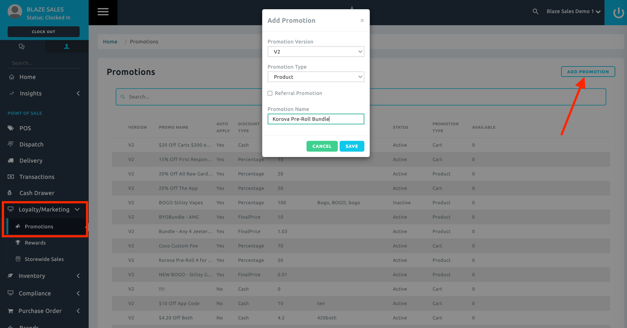This screenshot has height=328, width=627.
Task: Open the Dispatch section icon
Action: [x=11, y=144]
